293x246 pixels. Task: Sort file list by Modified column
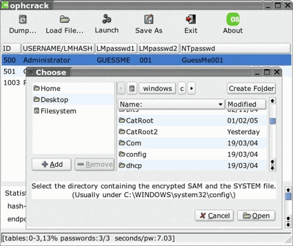[x=246, y=104]
